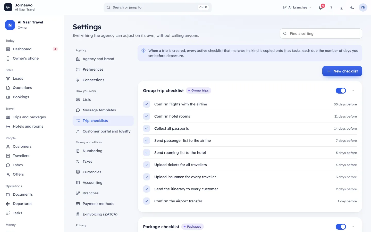
Task: Toggle check for Collect all passports
Action: (147, 128)
